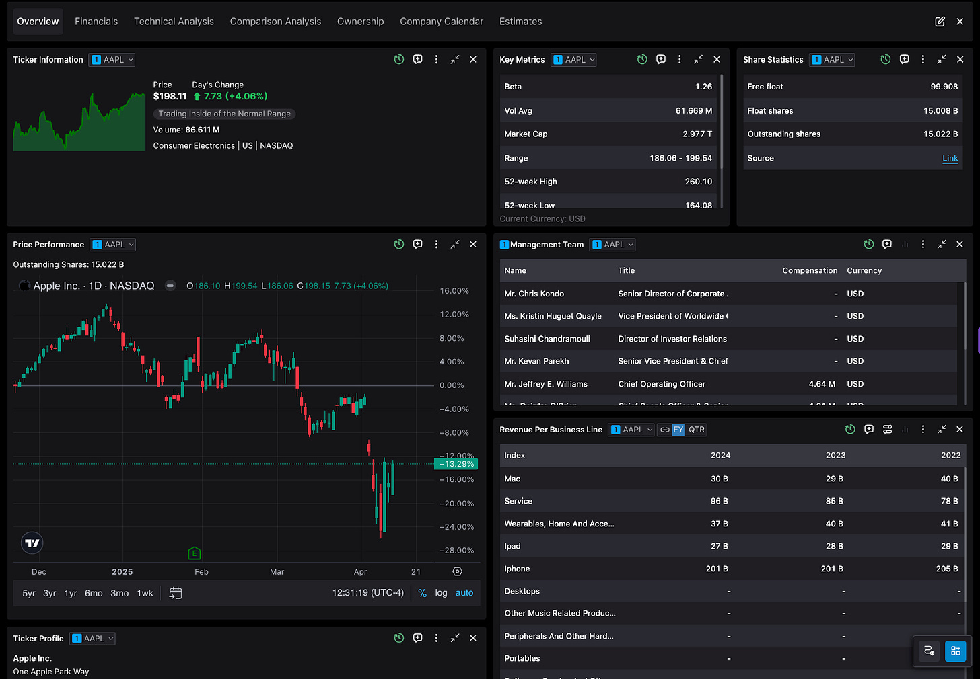The height and width of the screenshot is (679, 980).
Task: Open Management Team three-dot menu
Action: click(x=923, y=244)
